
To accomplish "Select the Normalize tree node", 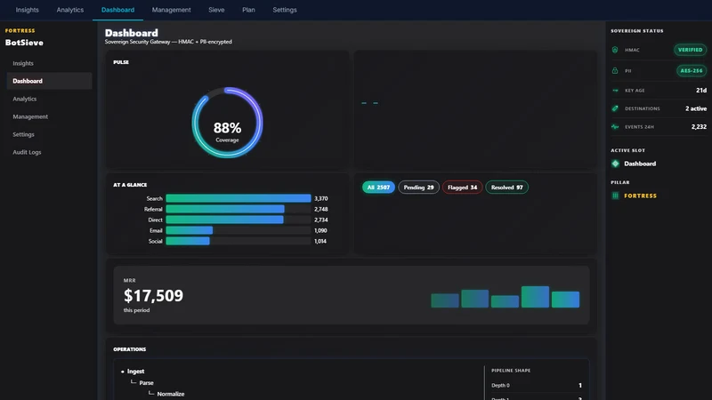I will [x=171, y=394].
